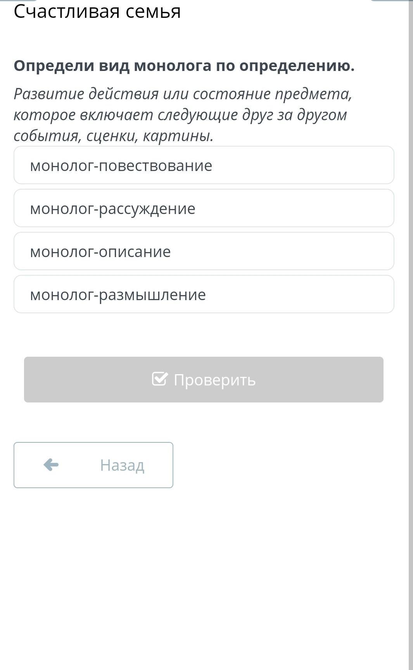413x670 pixels.
Task: Click the Счастливая семья lesson title
Action: [97, 11]
